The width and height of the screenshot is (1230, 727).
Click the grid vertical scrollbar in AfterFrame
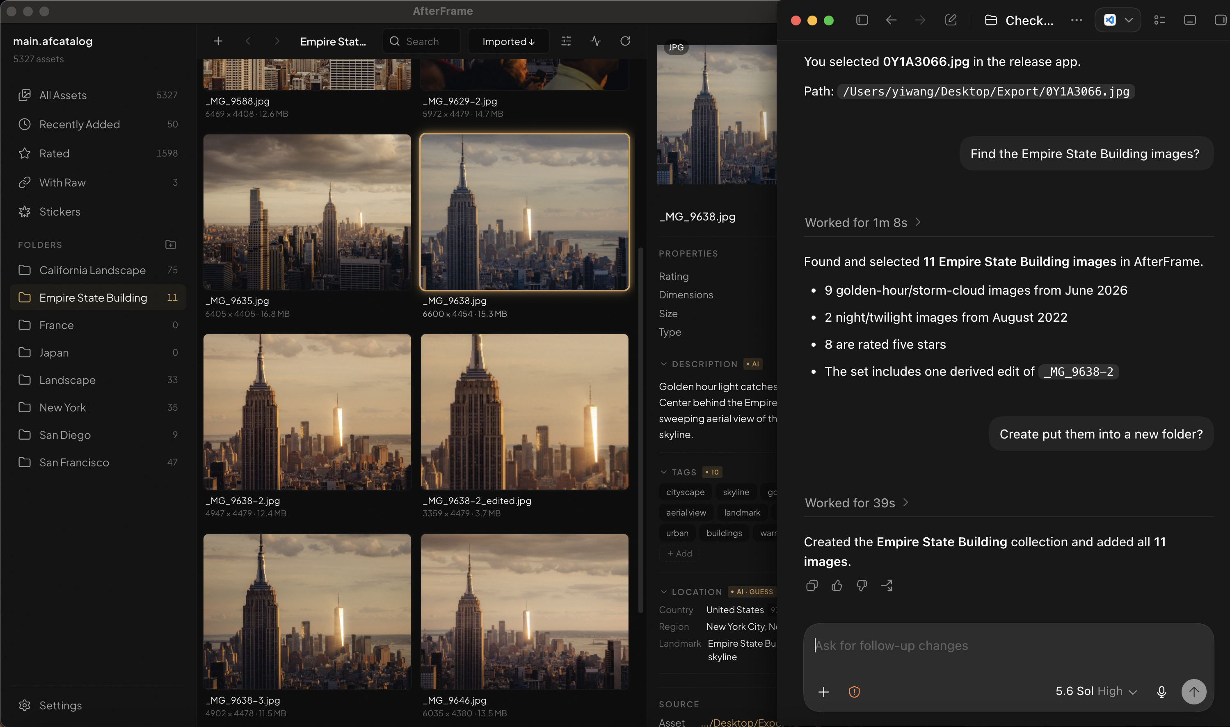point(640,430)
